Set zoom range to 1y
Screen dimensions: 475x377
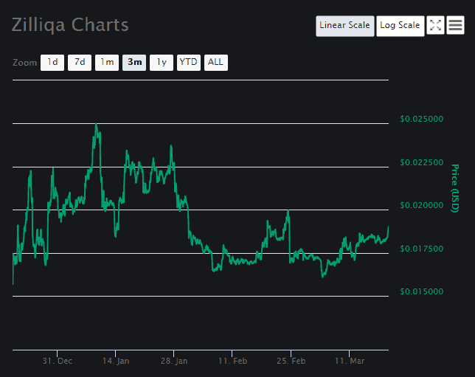[x=162, y=63]
